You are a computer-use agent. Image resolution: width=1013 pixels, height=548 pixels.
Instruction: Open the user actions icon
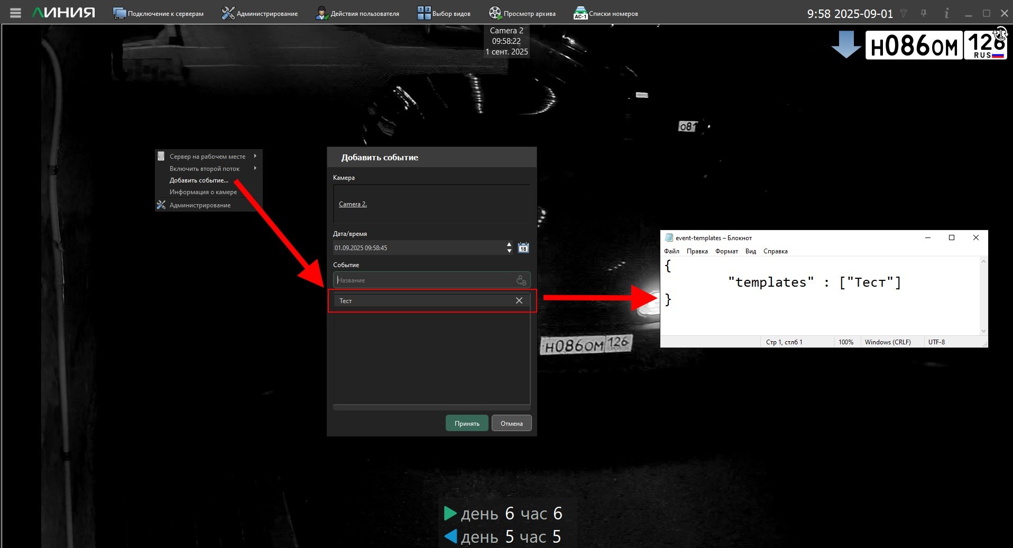pos(321,13)
